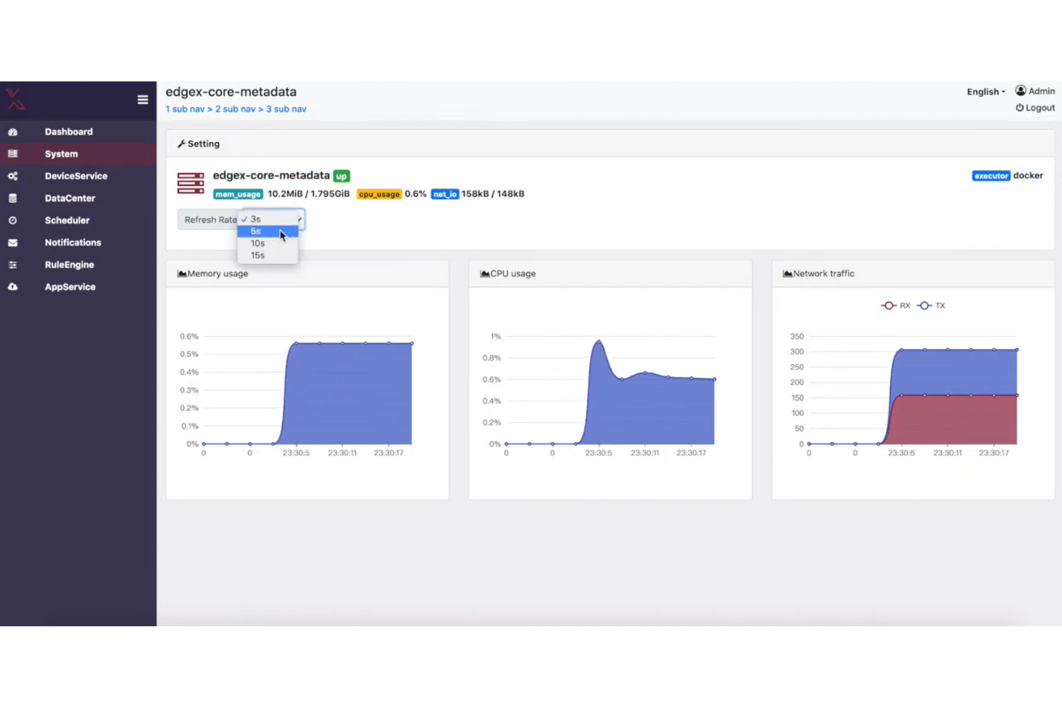
Task: Click the 2 sub nav breadcrumb link
Action: tap(235, 108)
